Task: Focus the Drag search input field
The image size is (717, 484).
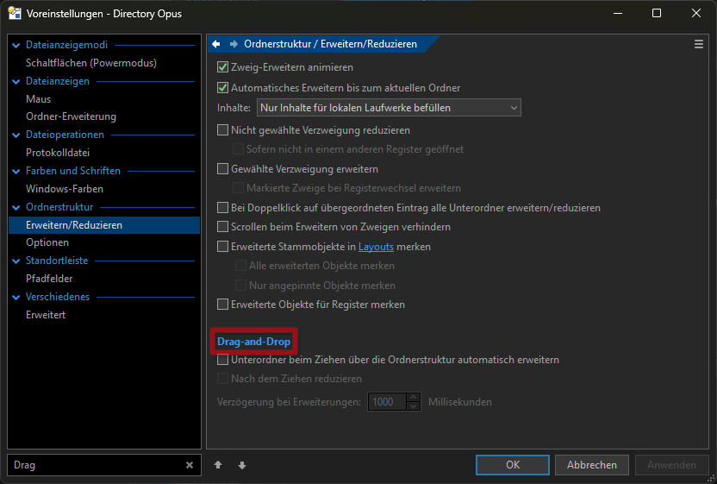Action: click(x=96, y=465)
